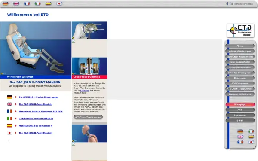Open the PDF-Dokumente menu item
258x161 pixels.
tap(240, 83)
